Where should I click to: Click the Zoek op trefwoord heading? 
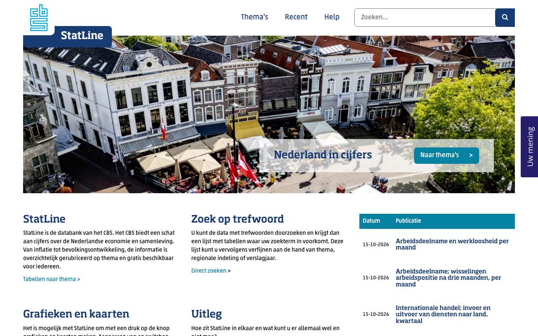point(237,219)
